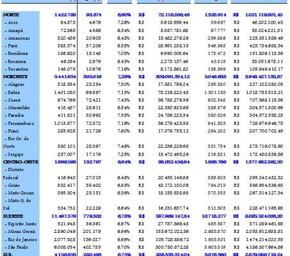Select the "237.007" value in Sergipe row

pyautogui.click(x=67, y=154)
